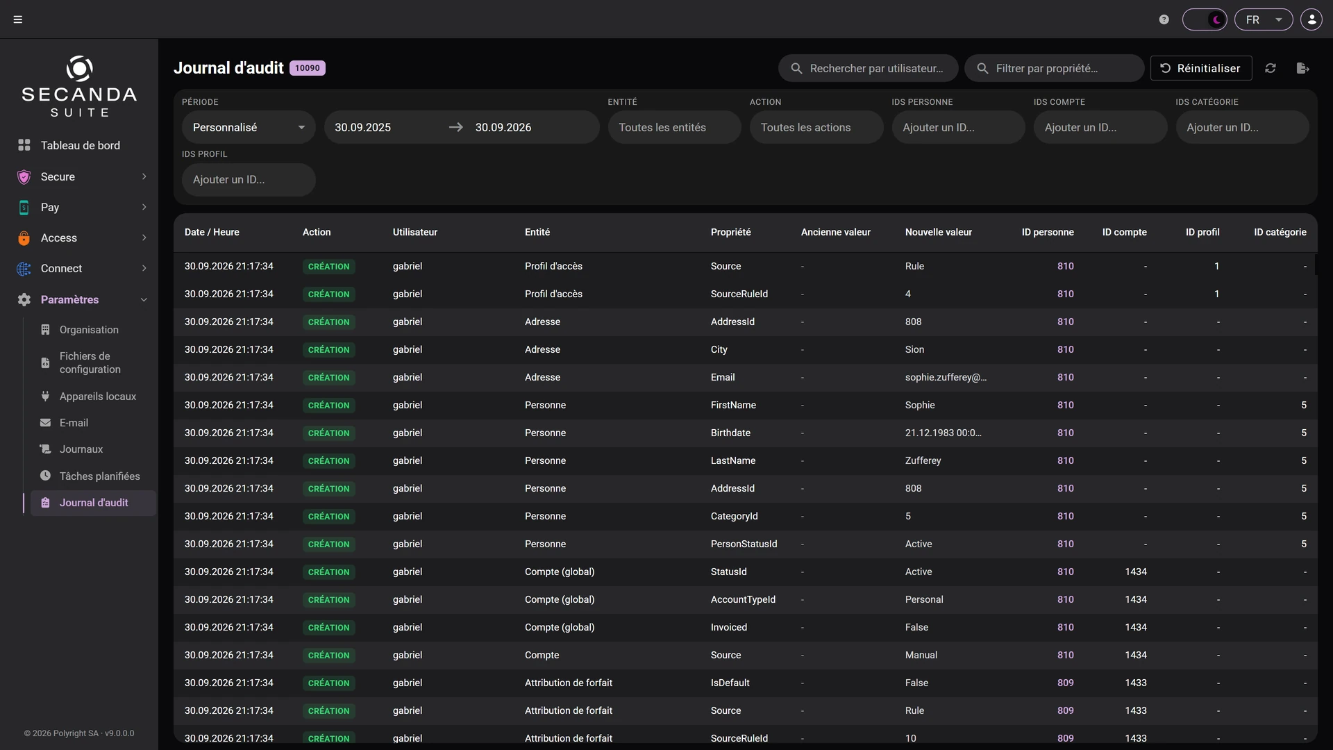This screenshot has width=1333, height=750.
Task: Click the IDS COMPTE input field
Action: click(x=1100, y=127)
